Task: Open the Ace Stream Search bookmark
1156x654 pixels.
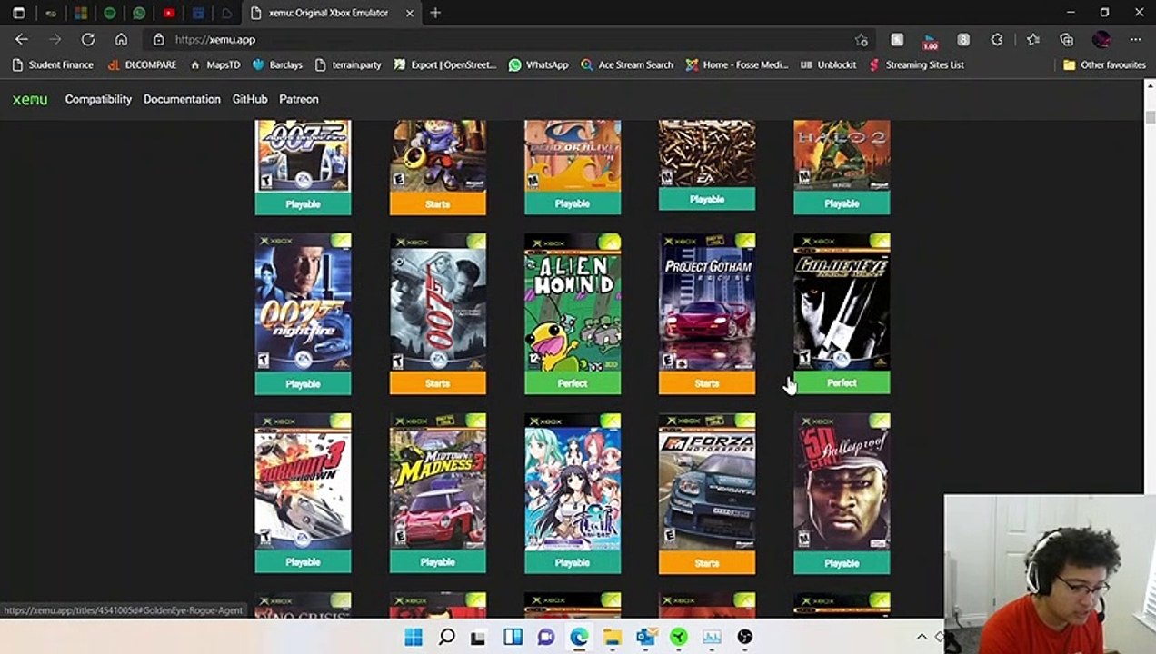Action: coord(627,65)
